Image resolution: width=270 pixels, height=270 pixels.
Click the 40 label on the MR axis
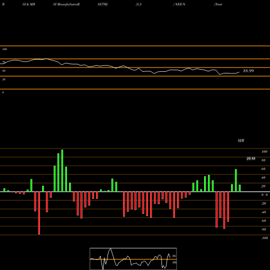[264, 178]
